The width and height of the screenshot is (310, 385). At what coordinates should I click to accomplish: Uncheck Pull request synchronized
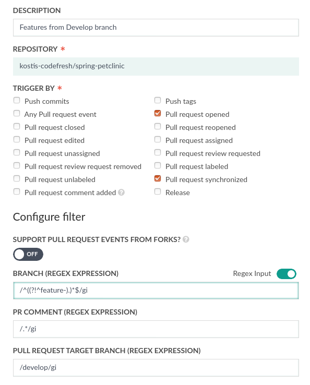pos(158,178)
